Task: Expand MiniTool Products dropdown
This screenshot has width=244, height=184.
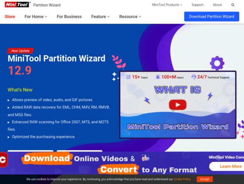Action: coord(167,5)
